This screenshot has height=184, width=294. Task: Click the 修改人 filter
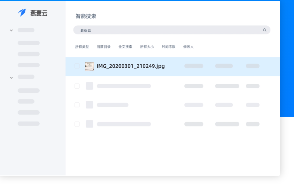(188, 47)
